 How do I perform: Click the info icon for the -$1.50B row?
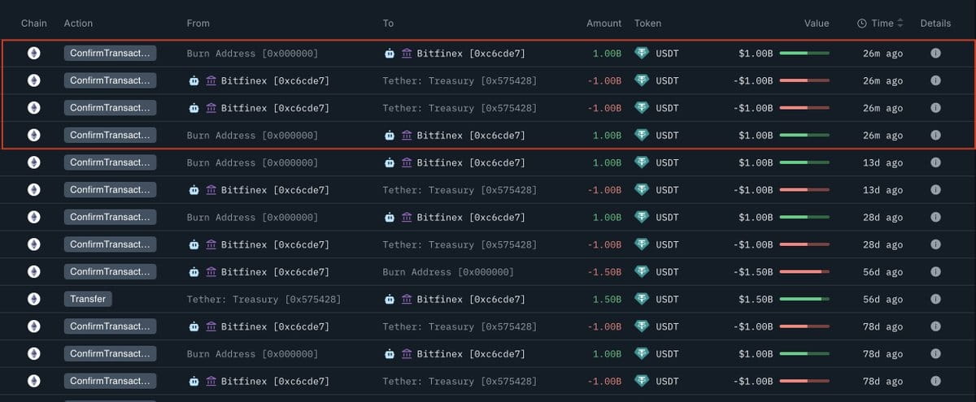935,271
